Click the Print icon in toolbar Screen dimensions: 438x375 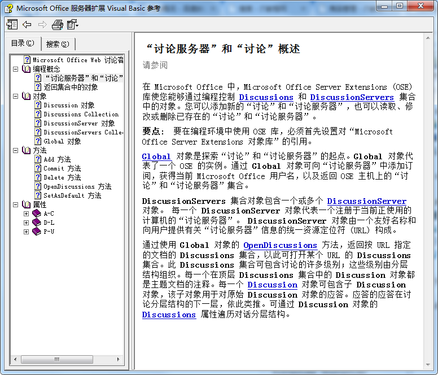pyautogui.click(x=57, y=24)
